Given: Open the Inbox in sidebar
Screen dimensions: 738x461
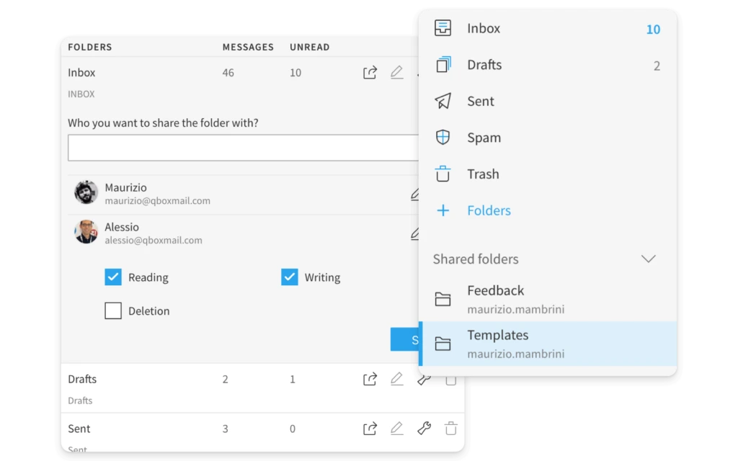Looking at the screenshot, I should [x=483, y=29].
